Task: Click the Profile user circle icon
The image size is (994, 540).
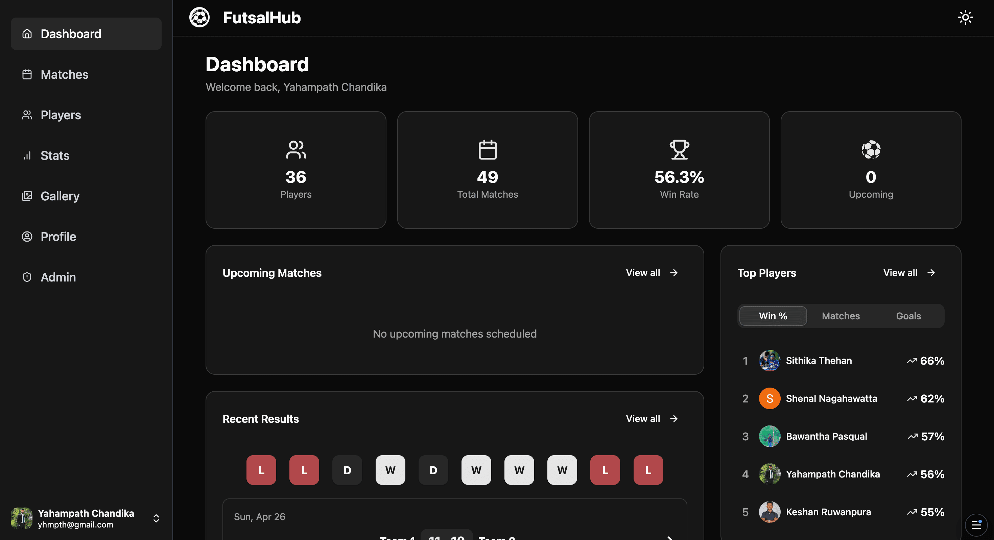Action: click(27, 237)
